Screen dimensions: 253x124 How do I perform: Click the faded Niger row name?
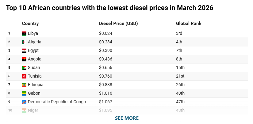pos(33,110)
